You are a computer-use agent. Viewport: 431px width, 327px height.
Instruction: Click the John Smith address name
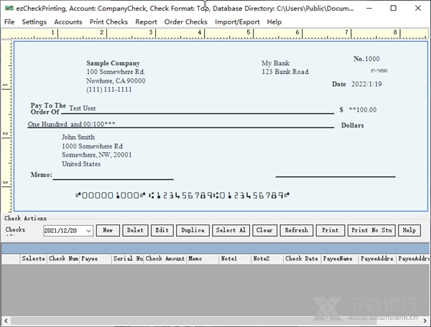pyautogui.click(x=78, y=137)
